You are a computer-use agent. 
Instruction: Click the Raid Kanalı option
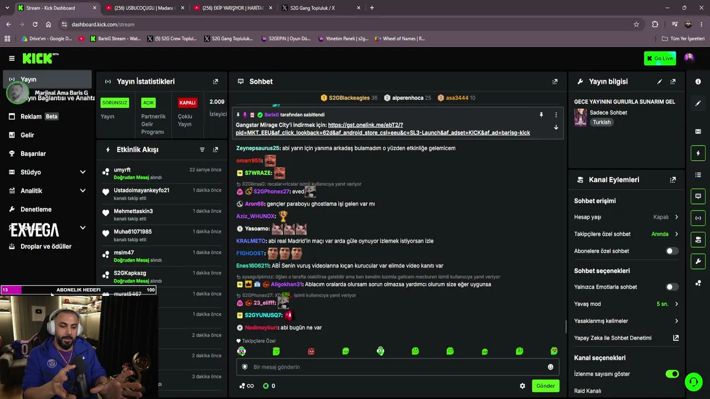(587, 391)
